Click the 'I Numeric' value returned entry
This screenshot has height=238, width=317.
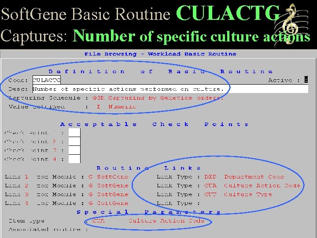tap(117, 107)
